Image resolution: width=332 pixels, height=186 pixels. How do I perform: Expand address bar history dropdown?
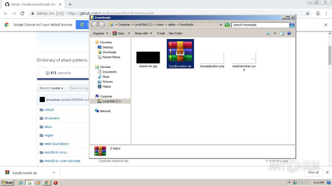tap(221, 25)
